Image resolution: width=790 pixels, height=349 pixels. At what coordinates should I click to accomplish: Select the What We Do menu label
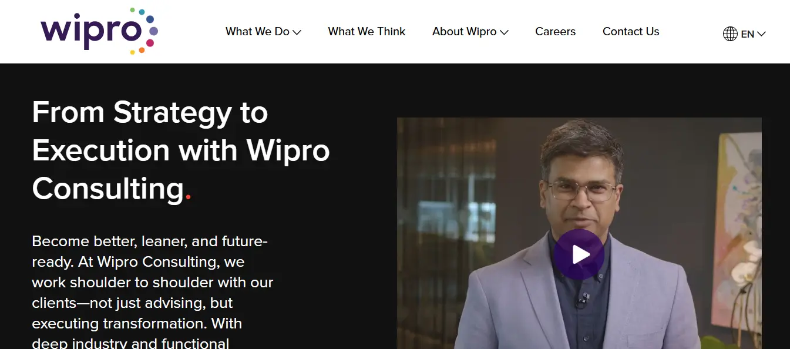tap(257, 32)
